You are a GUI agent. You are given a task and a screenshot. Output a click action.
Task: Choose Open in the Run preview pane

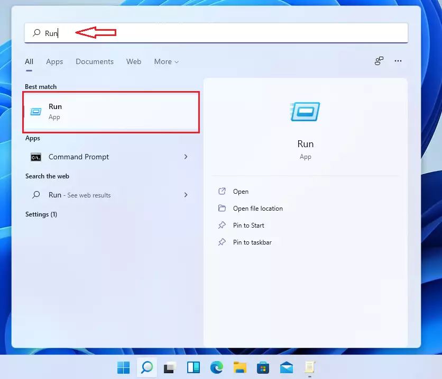[x=241, y=192]
